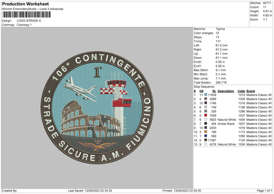
Task: Click the Last Saved timestamp 13/06/2023 23.34.33
Action: click(98, 191)
